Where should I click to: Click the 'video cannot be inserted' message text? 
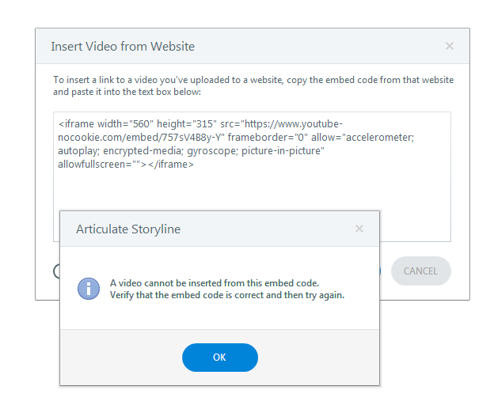coord(214,282)
